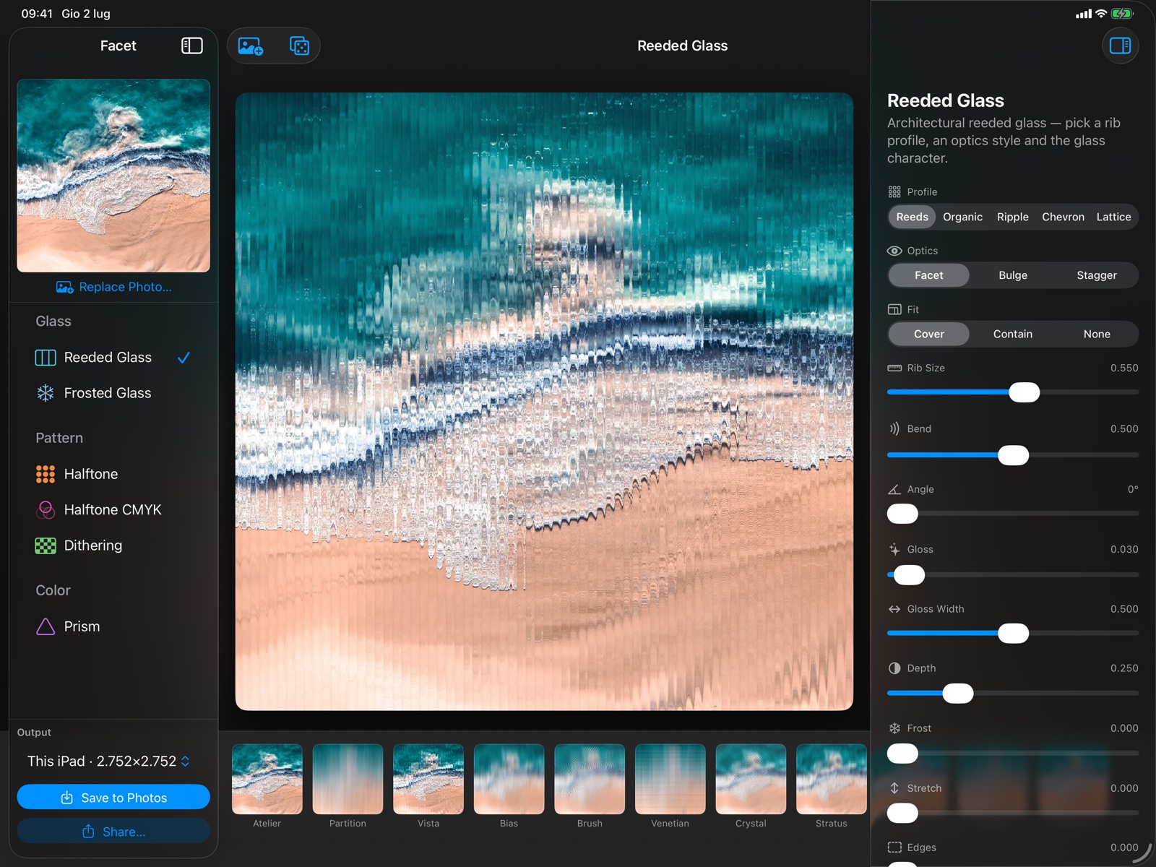Click the Depth half-circle icon
Image resolution: width=1156 pixels, height=867 pixels.
[894, 668]
